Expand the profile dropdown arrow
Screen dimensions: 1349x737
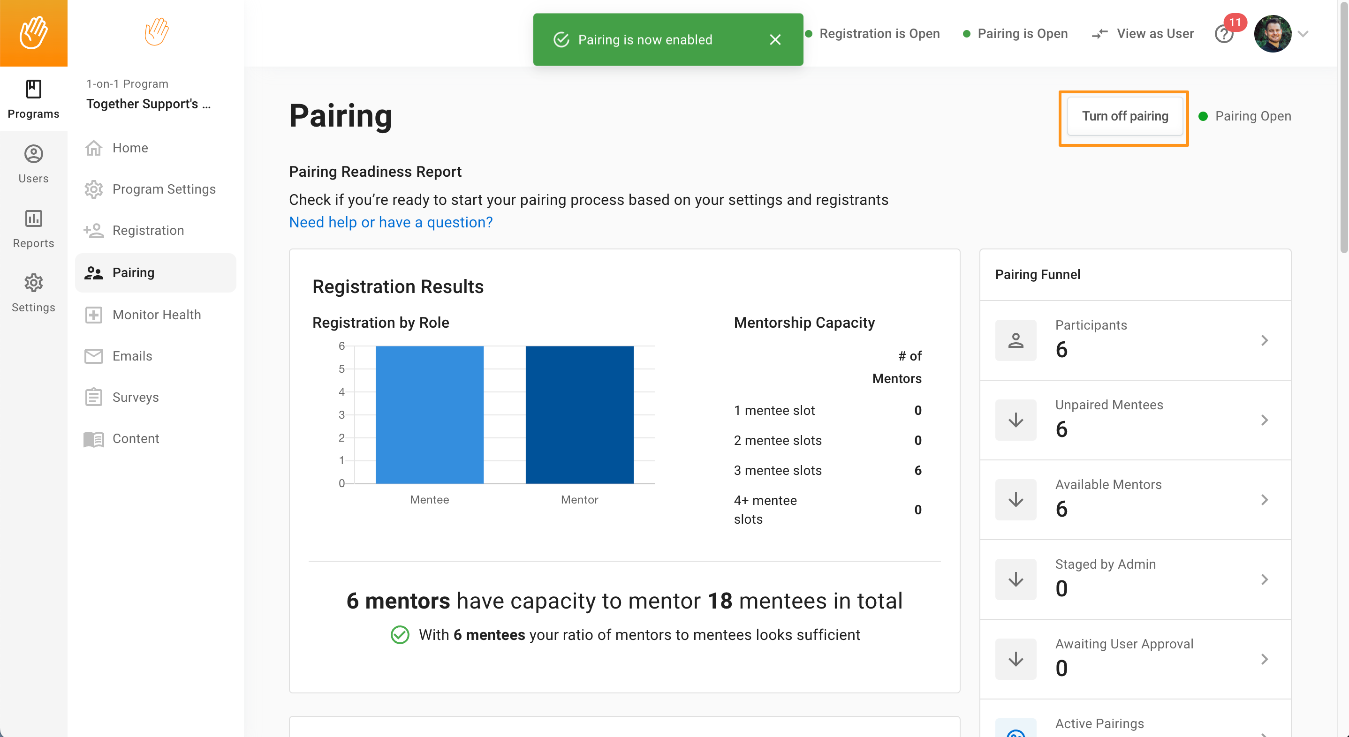1304,33
